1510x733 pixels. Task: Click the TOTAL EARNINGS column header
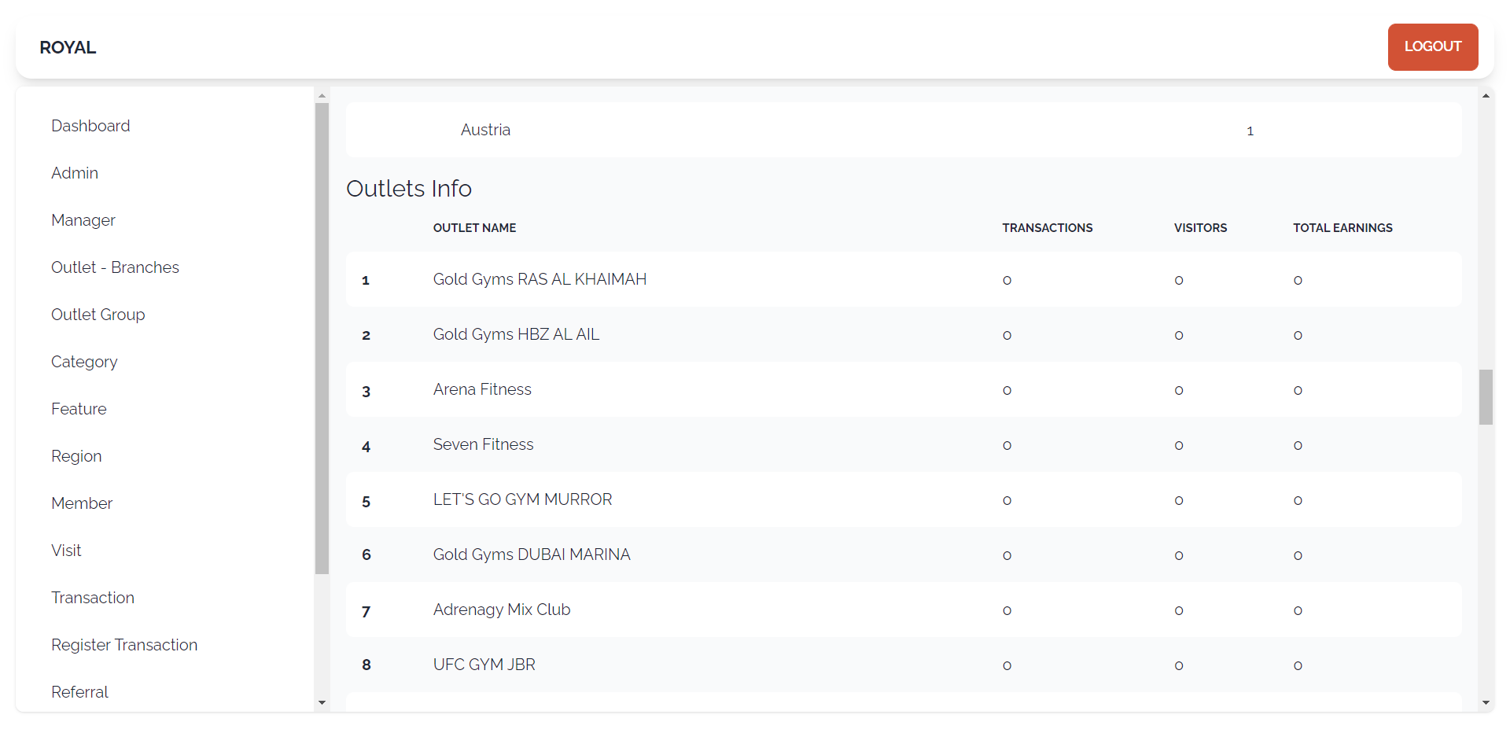(1342, 228)
